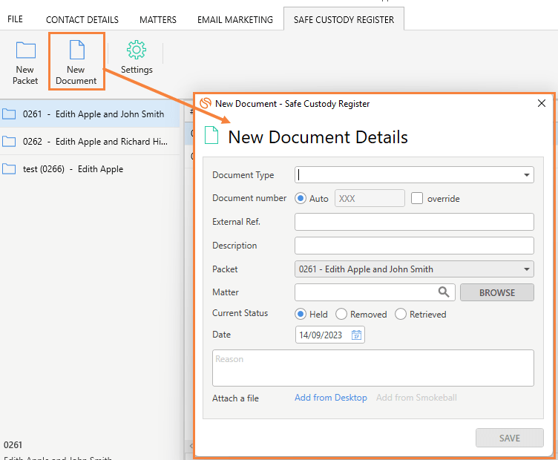Click the BROWSE button
This screenshot has height=460, width=558.
(497, 292)
